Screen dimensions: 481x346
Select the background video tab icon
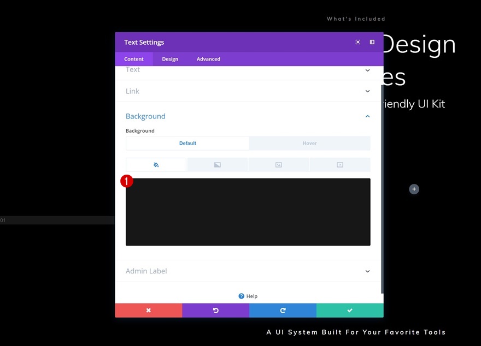click(340, 165)
